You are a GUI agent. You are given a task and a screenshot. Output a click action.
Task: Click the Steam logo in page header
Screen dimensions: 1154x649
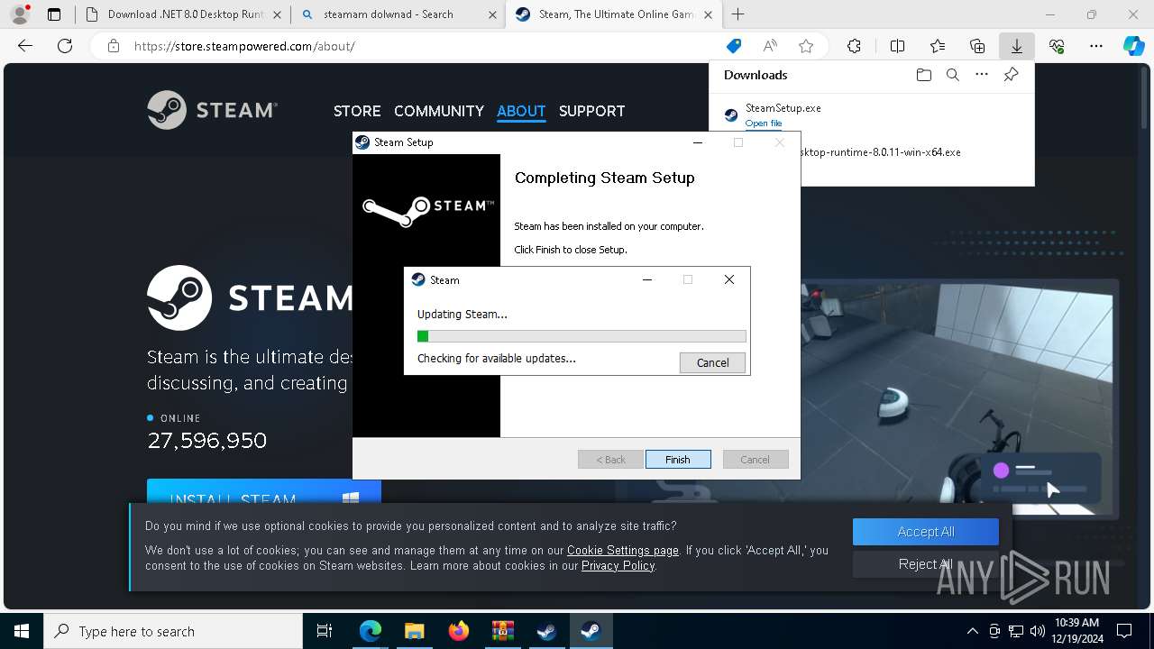(213, 110)
